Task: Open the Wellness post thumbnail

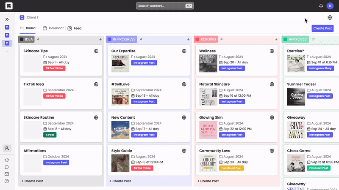Action: tap(208, 63)
